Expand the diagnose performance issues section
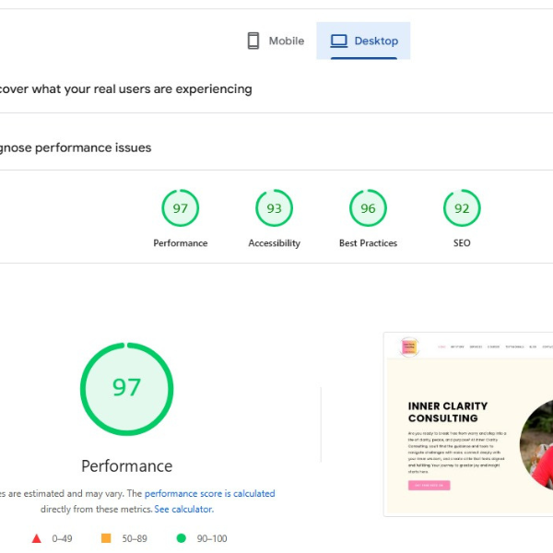The height and width of the screenshot is (553, 553). tap(76, 147)
